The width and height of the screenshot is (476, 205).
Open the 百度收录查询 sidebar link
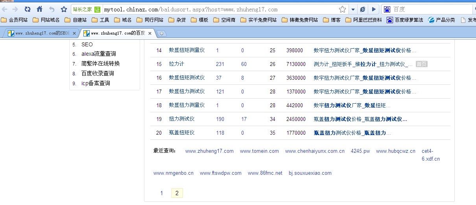coord(98,73)
